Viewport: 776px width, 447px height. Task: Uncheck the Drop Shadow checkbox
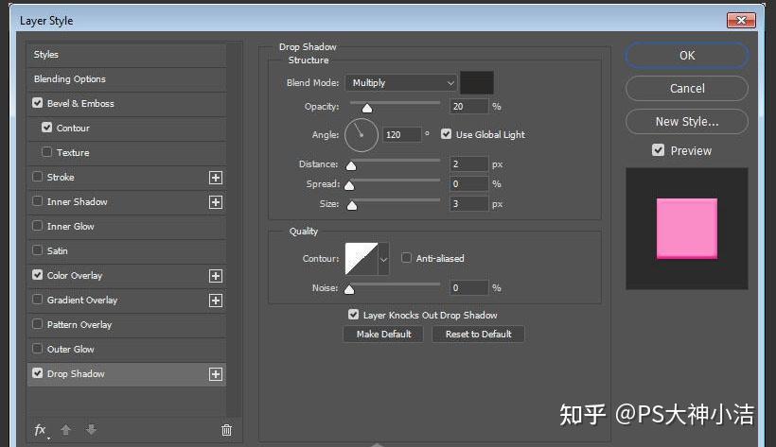point(37,373)
